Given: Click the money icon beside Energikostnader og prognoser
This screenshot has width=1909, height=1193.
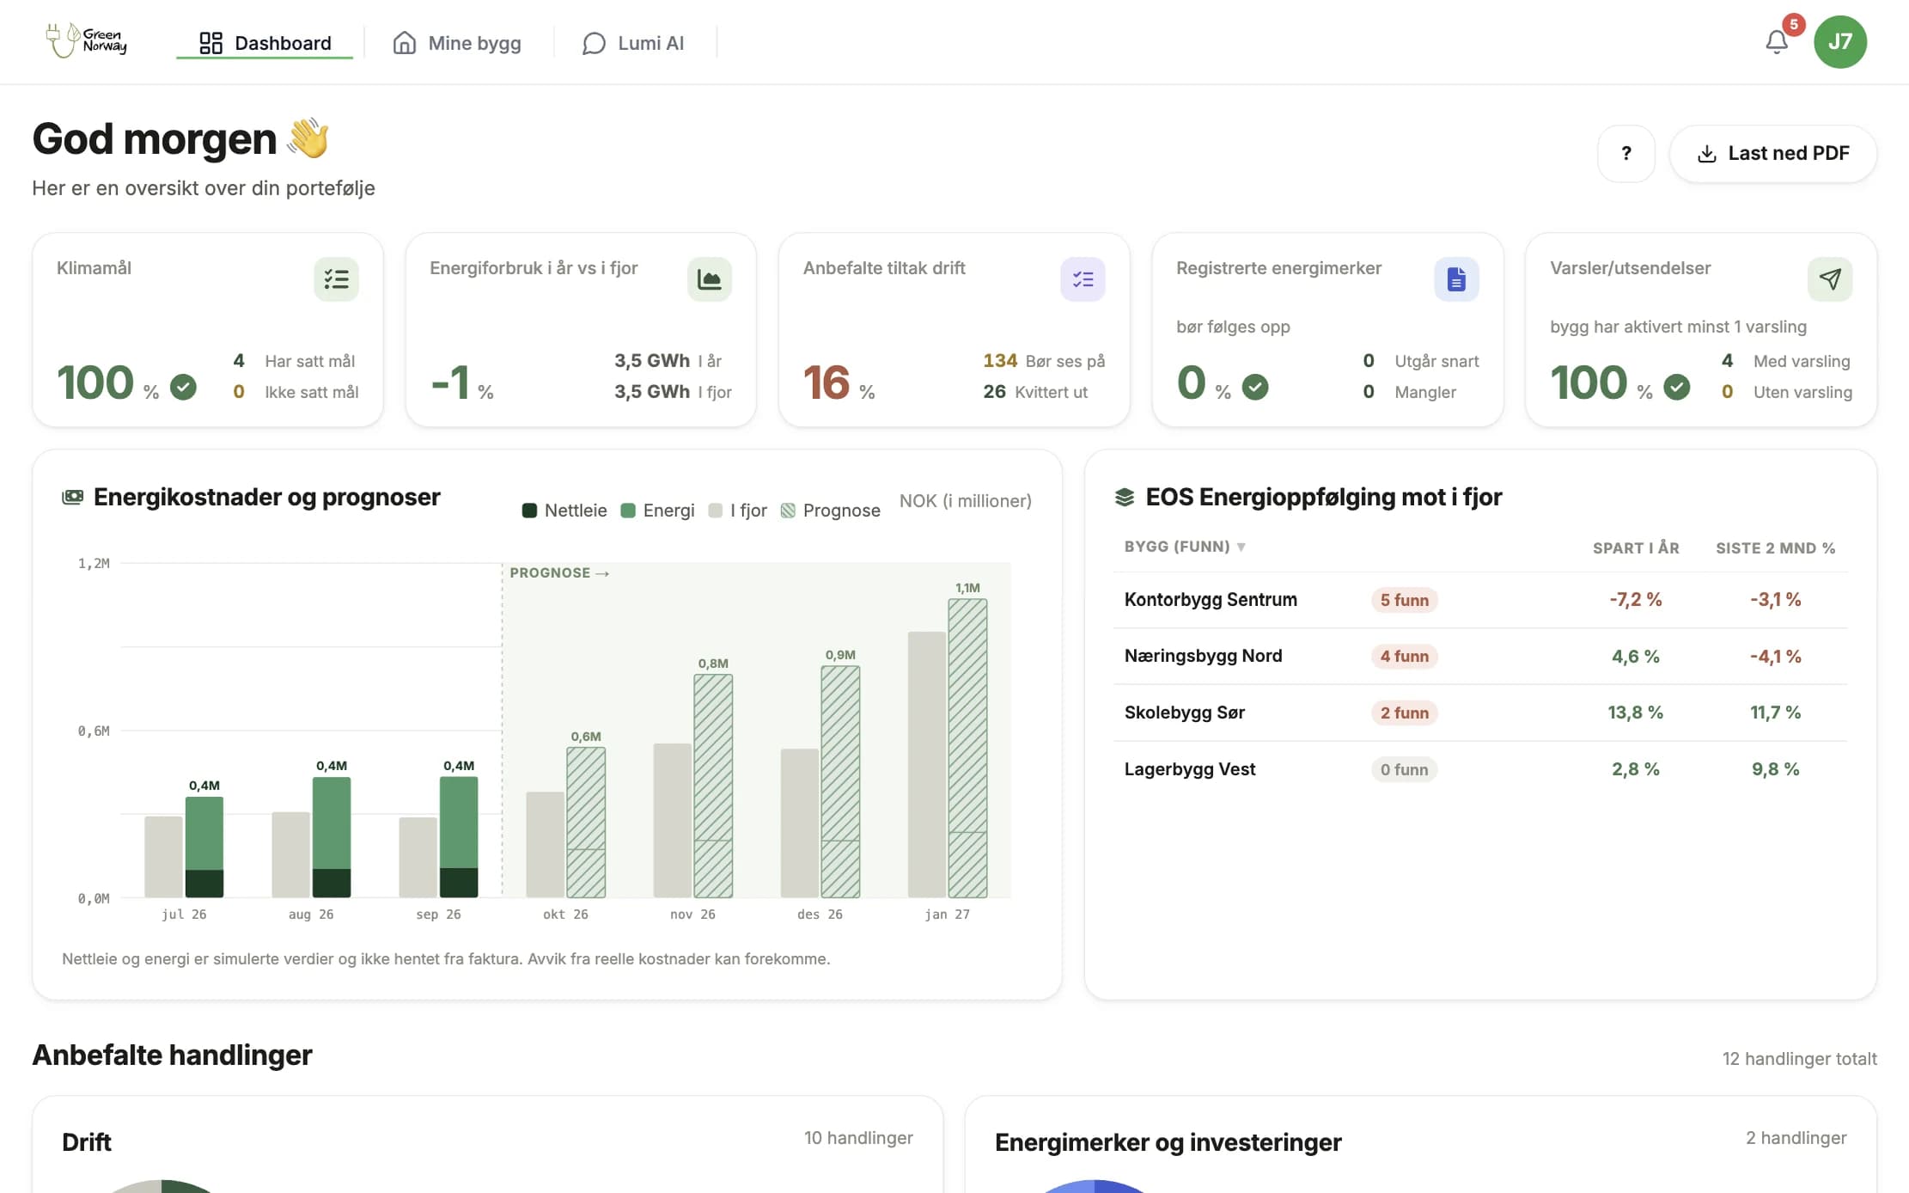Looking at the screenshot, I should tap(72, 497).
